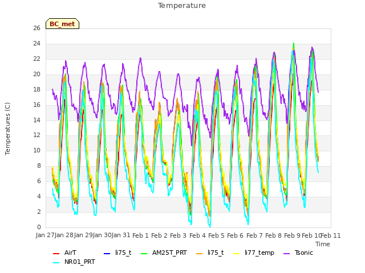Click the BC_met label box
The width and height of the screenshot is (365, 273).
pyautogui.click(x=62, y=24)
